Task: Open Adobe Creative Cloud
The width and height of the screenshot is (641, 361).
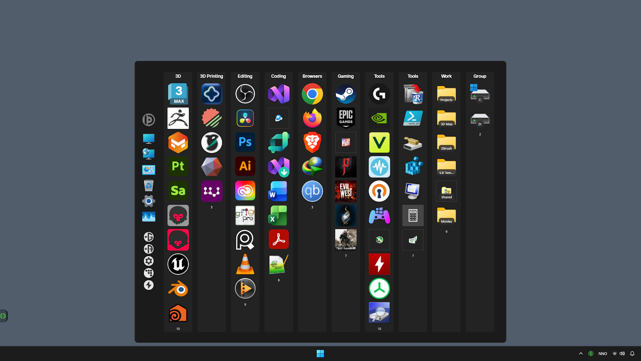Action: click(245, 191)
